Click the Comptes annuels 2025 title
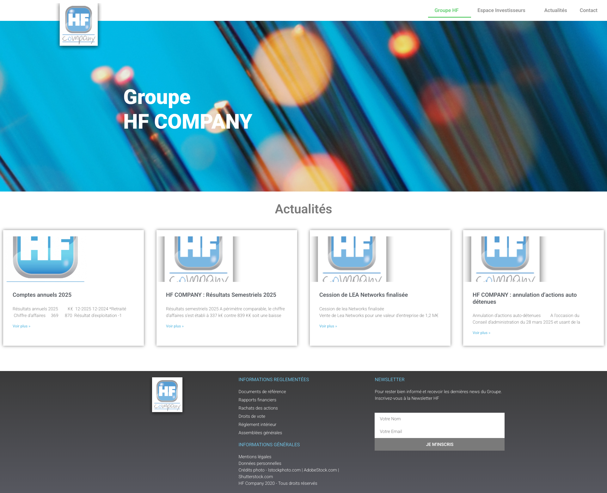Screen dimensions: 607x493 pos(42,295)
